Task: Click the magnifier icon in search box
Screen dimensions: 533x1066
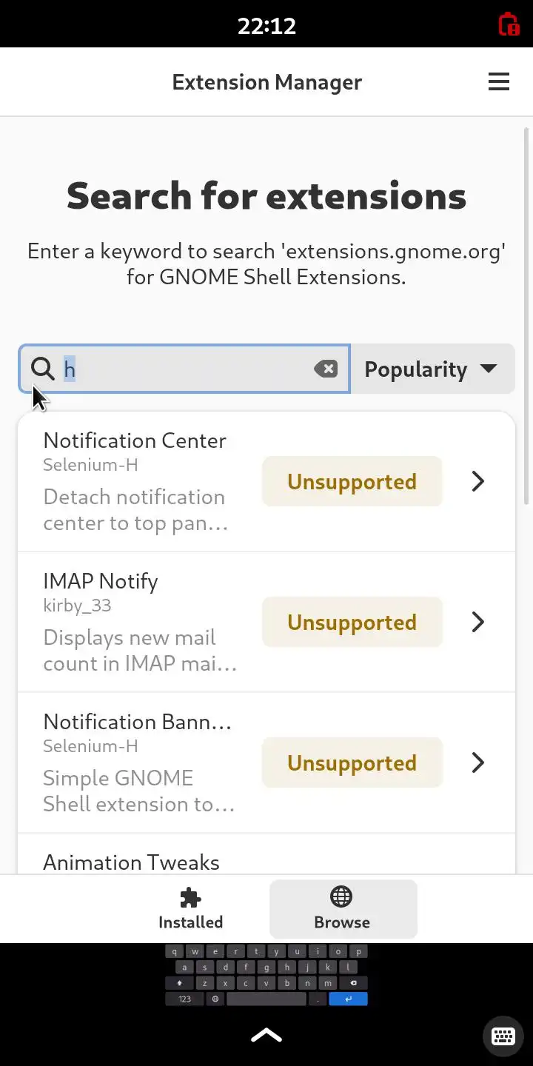Action: tap(43, 369)
